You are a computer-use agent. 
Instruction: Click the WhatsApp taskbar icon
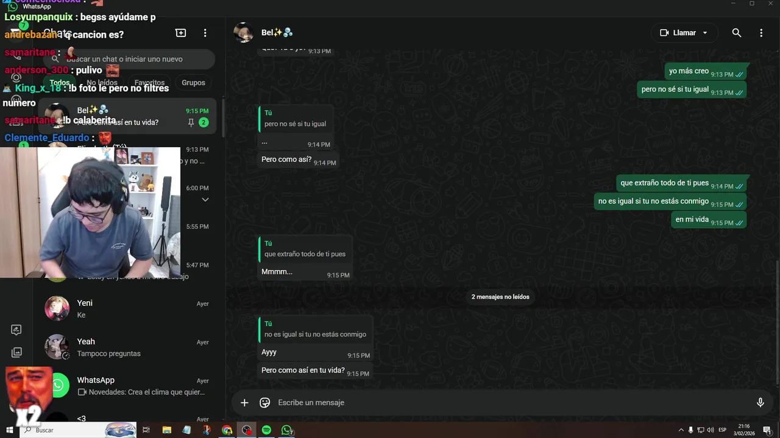286,430
